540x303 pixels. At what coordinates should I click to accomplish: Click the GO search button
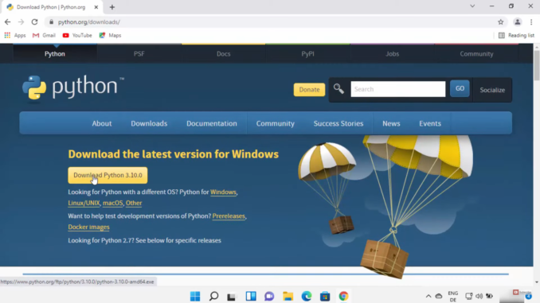(460, 89)
